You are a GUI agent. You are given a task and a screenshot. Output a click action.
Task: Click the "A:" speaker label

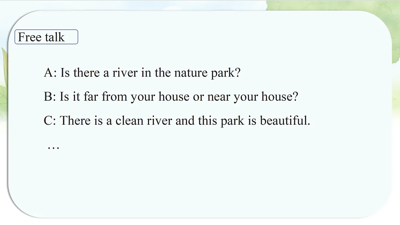click(x=50, y=73)
